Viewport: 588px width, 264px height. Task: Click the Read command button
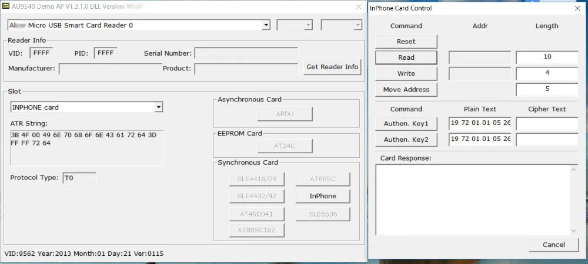406,57
